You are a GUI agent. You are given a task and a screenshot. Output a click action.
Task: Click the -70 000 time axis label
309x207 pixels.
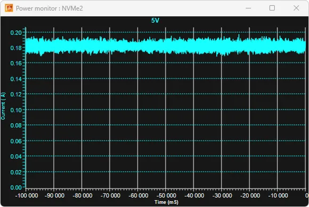pos(110,195)
